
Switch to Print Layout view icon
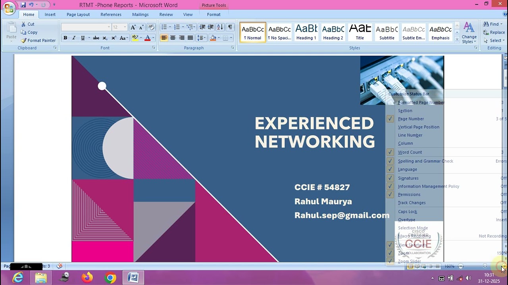[x=410, y=266]
